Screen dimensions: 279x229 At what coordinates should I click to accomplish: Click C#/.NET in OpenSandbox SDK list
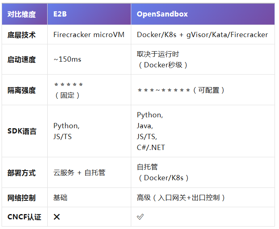[x=151, y=147]
